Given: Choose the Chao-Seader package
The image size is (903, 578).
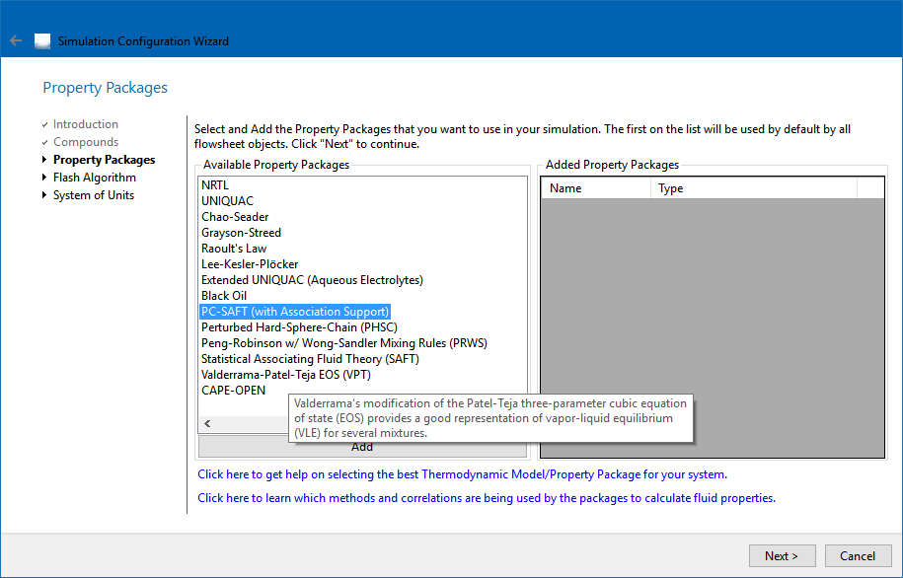Looking at the screenshot, I should point(235,217).
